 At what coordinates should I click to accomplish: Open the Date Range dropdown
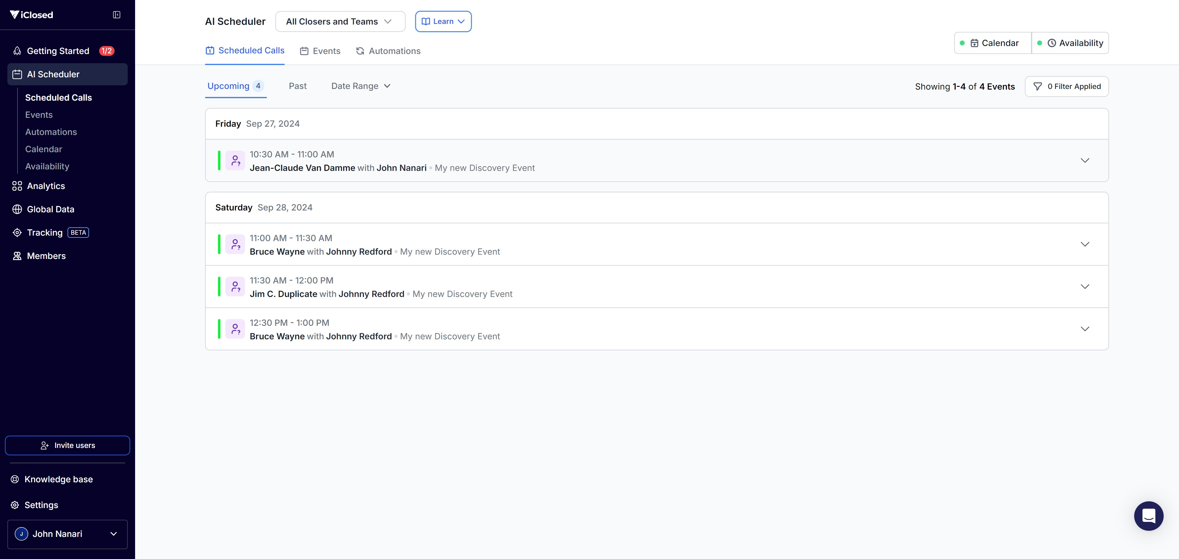tap(361, 86)
